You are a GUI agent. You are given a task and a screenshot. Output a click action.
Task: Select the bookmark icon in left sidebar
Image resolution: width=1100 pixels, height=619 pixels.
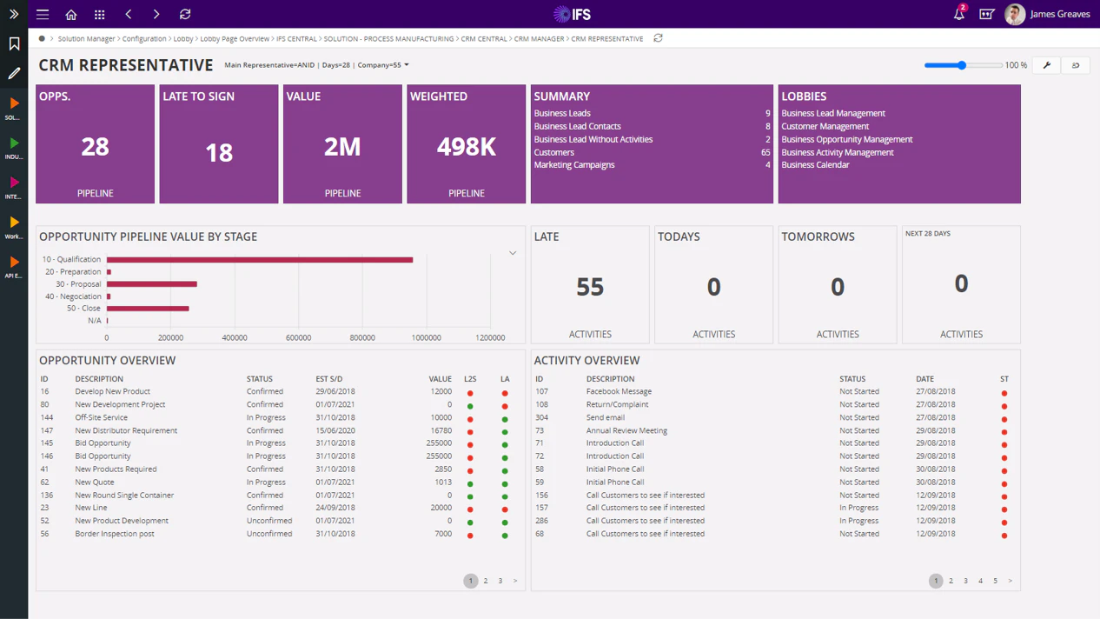coord(13,41)
